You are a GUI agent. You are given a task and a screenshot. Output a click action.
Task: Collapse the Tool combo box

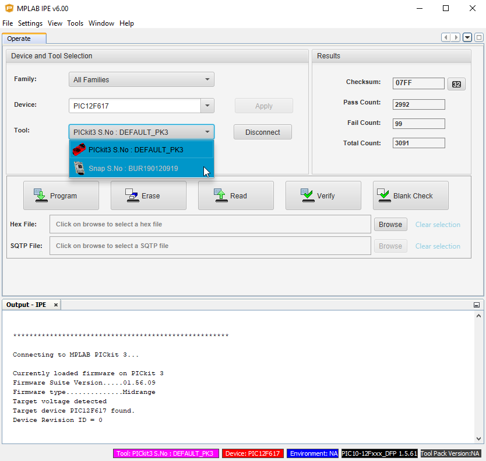pyautogui.click(x=142, y=132)
